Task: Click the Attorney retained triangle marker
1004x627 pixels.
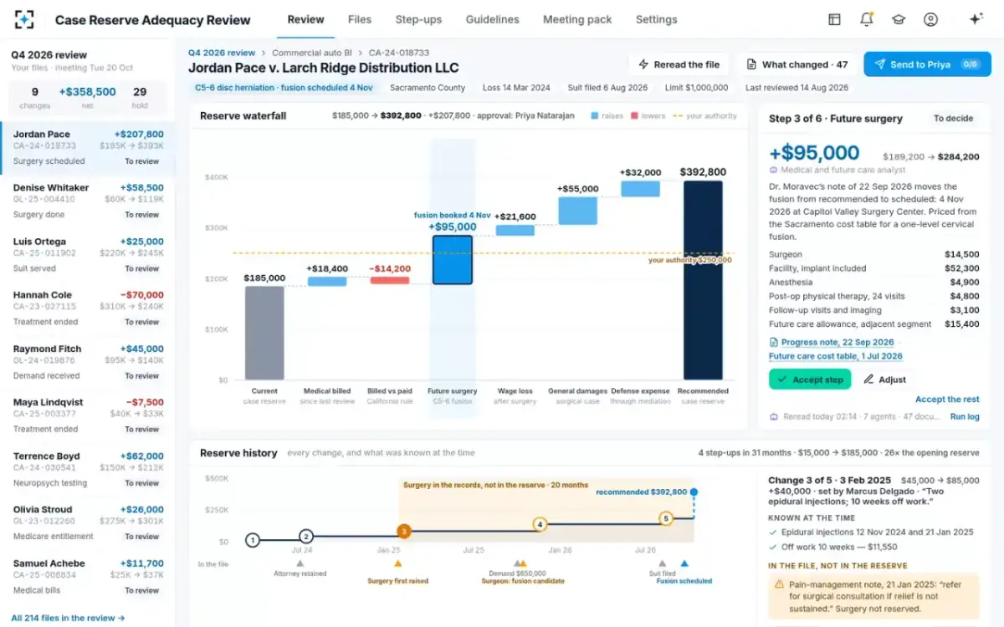Action: click(x=300, y=563)
